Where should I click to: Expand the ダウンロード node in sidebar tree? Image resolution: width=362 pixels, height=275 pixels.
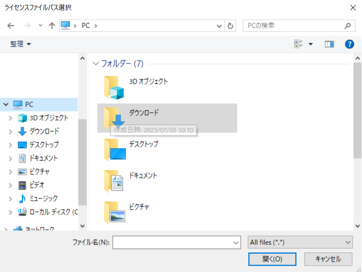[x=11, y=131]
